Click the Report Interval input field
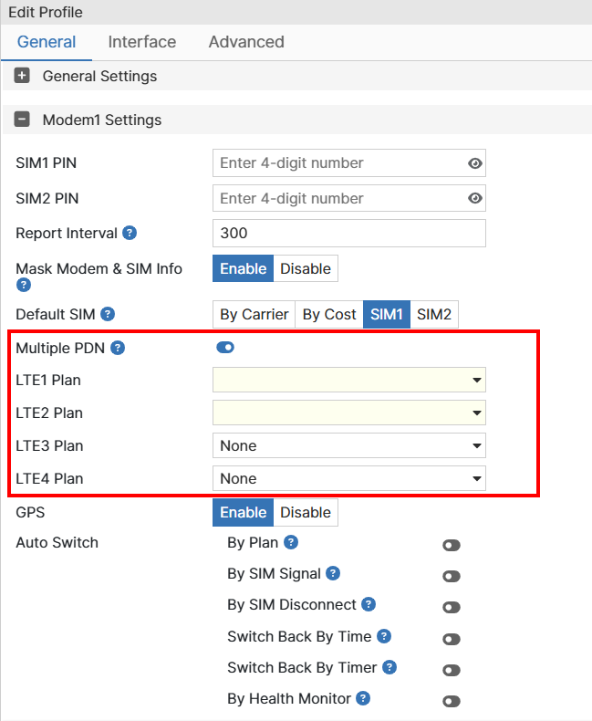Screen dimensions: 592x721 tap(348, 233)
